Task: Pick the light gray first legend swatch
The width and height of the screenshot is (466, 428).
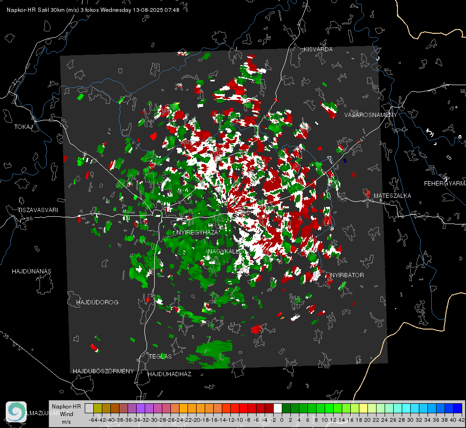Action: (89, 408)
